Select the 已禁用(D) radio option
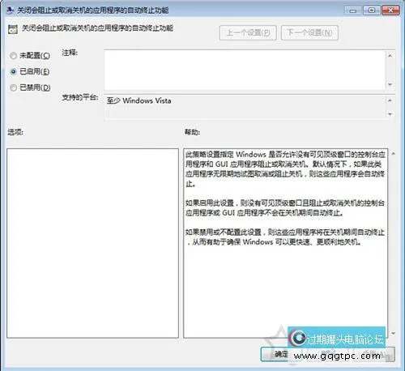Screen dimensions: 405x371 30,87
